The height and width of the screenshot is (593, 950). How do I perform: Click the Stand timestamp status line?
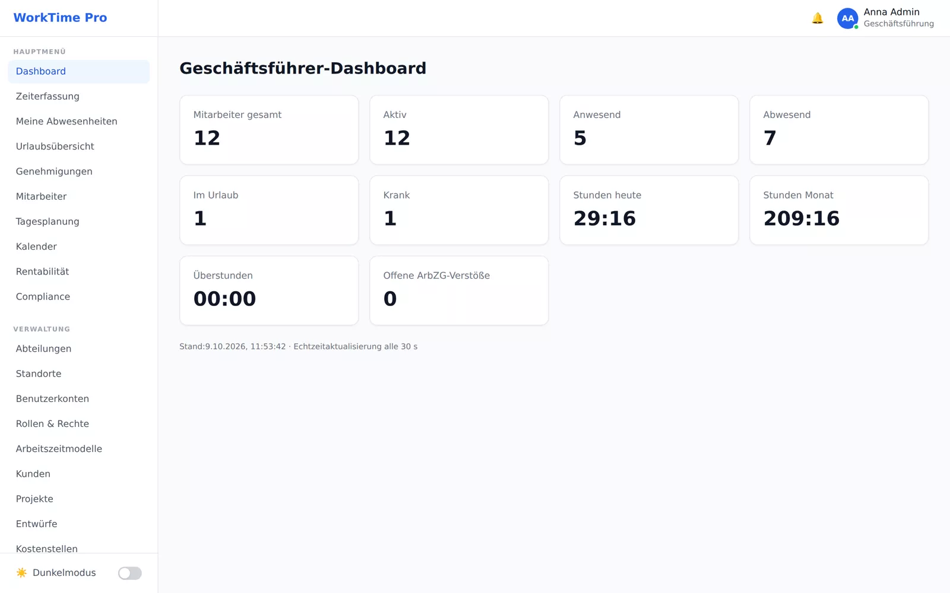click(299, 346)
